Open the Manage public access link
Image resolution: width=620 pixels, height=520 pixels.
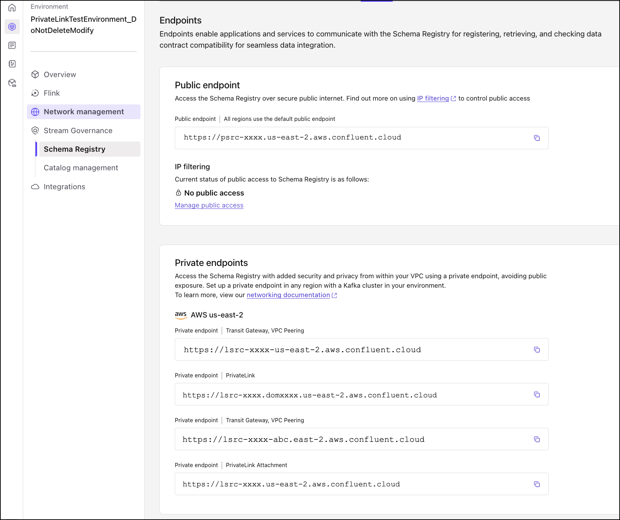(x=209, y=205)
